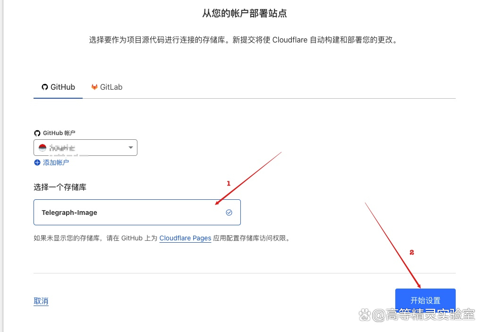Click the 添加帐户 link
Screen dimensions: 485x332
pos(56,162)
